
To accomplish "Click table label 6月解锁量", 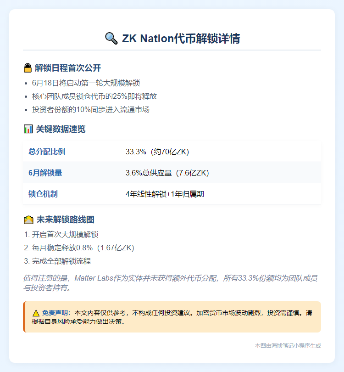I will click(x=45, y=173).
